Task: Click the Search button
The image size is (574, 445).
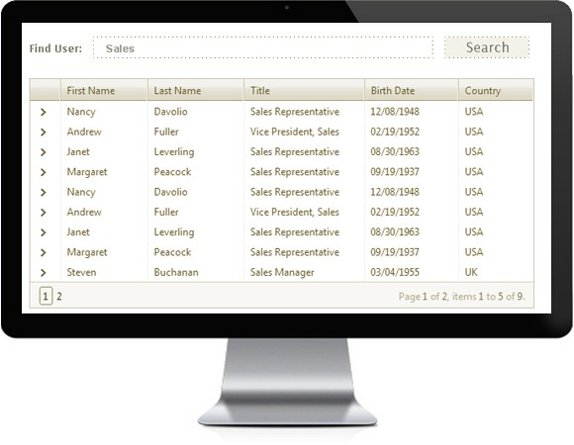Action: point(487,47)
